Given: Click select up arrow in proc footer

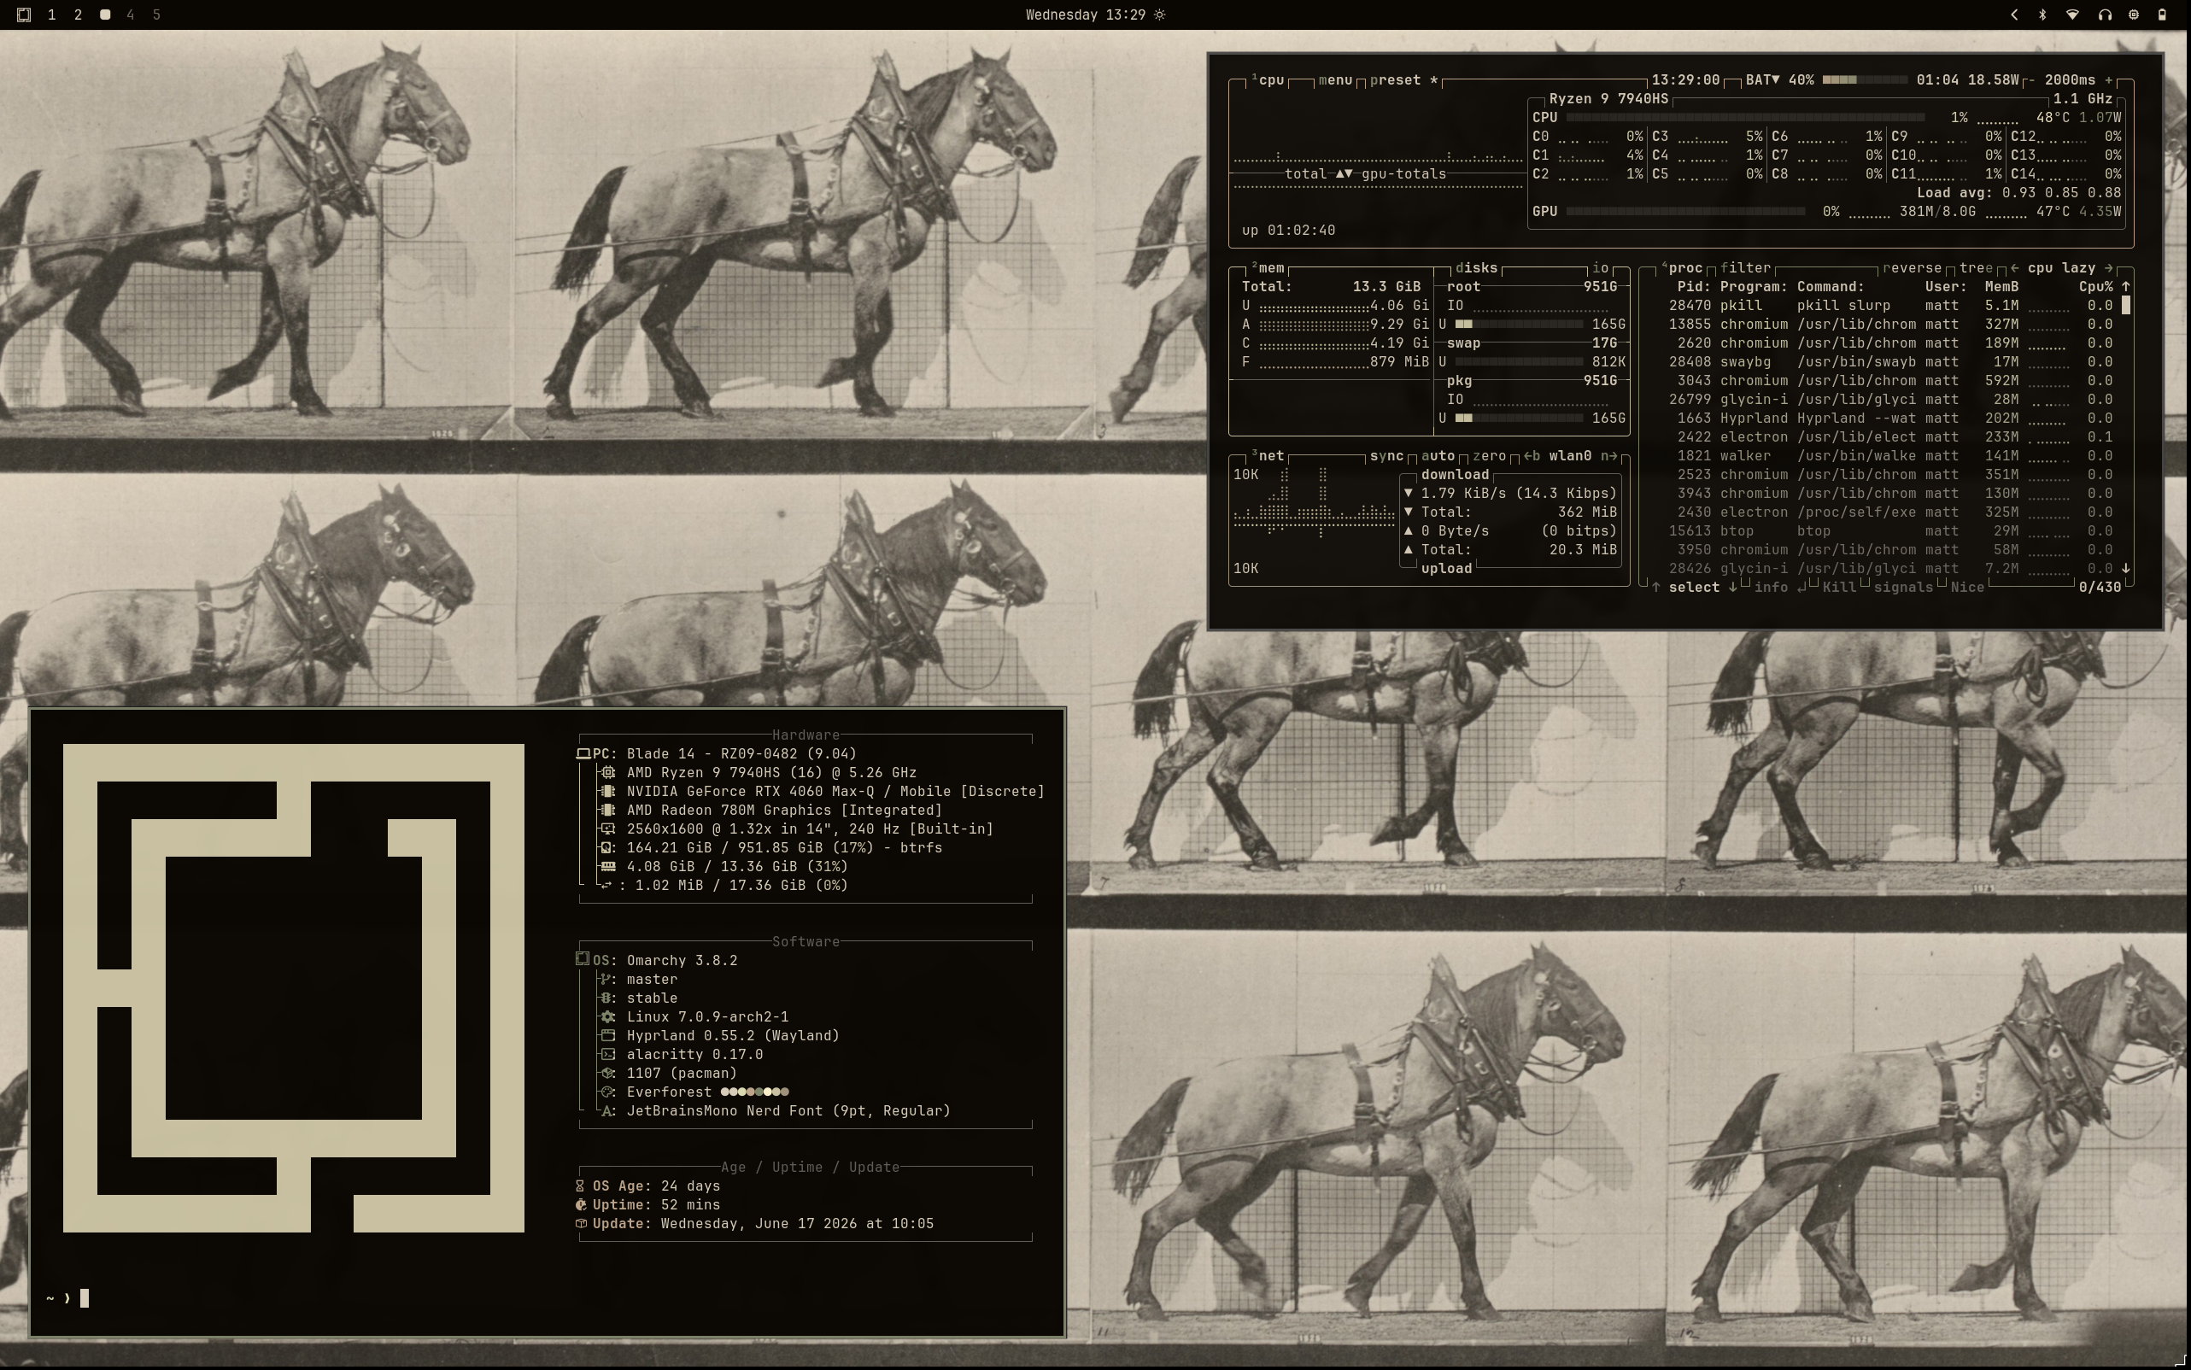Looking at the screenshot, I should (1655, 587).
